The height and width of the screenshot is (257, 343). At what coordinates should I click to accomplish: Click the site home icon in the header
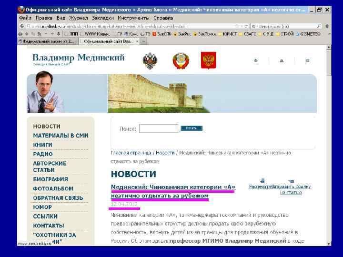(256, 60)
